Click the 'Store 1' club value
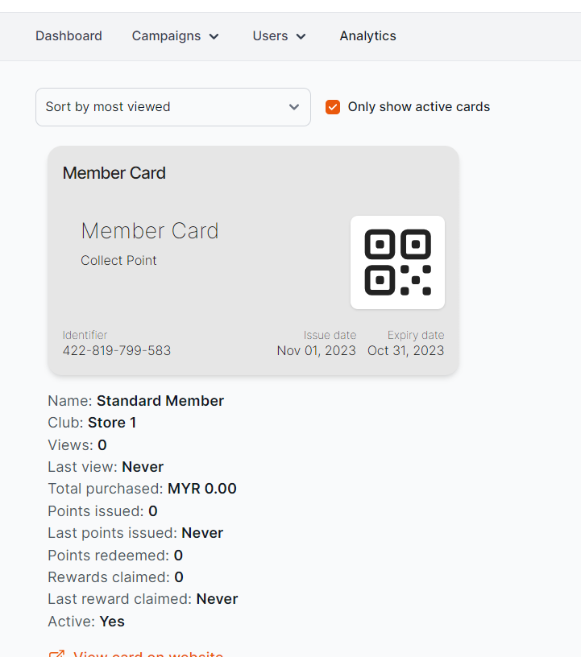The height and width of the screenshot is (657, 581). [x=112, y=423]
